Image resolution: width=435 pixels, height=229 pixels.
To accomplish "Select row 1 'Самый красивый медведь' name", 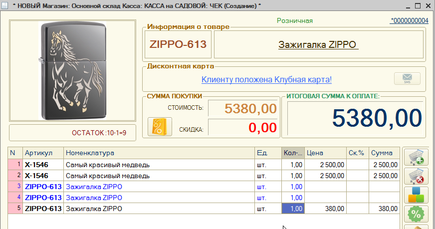I will (x=159, y=165).
